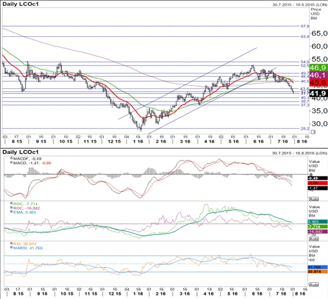This screenshot has width=328, height=299.
Task: Click the icon next to MARSI 41,766
Action: pyautogui.click(x=12, y=248)
